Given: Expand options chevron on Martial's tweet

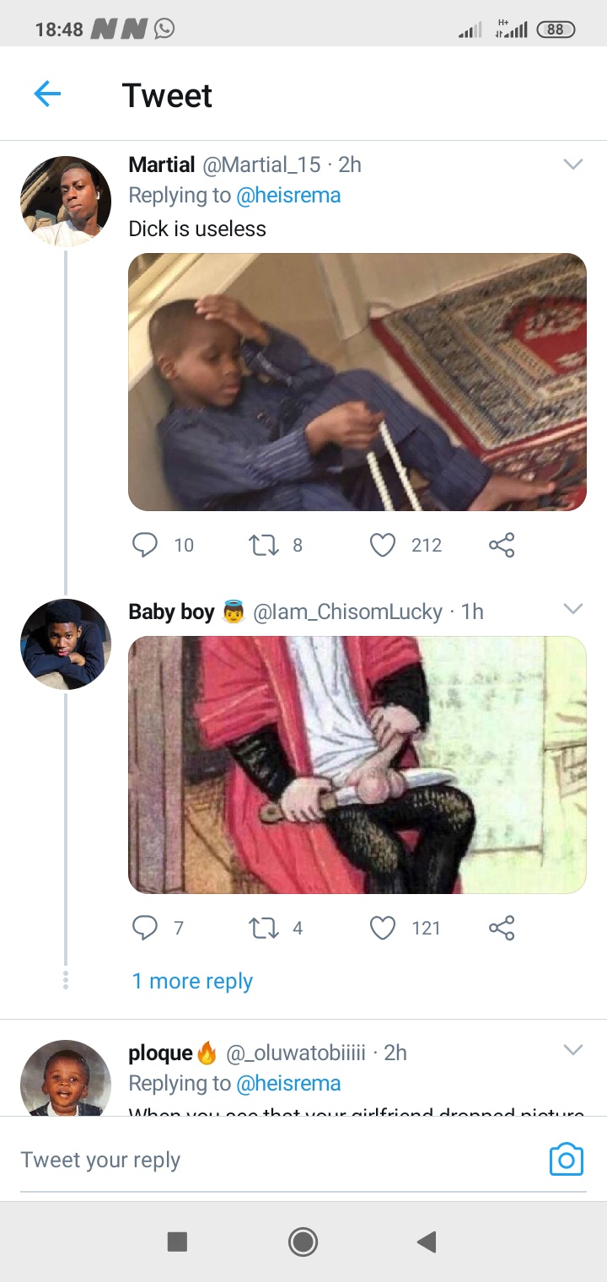Looking at the screenshot, I should [x=573, y=164].
